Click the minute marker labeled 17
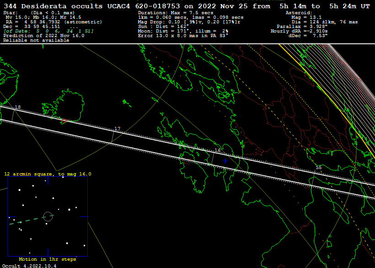This screenshot has height=268, width=375. tap(117, 129)
